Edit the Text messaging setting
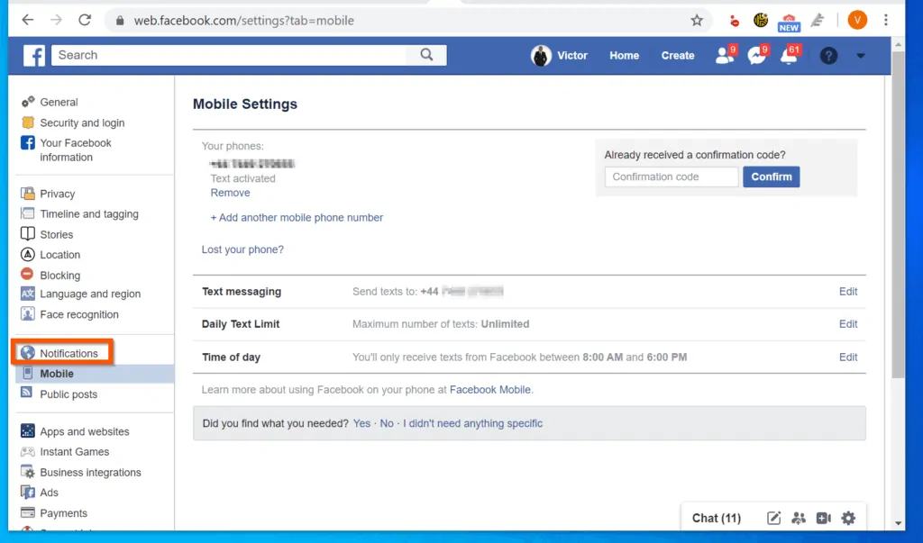This screenshot has height=543, width=923. click(x=848, y=291)
